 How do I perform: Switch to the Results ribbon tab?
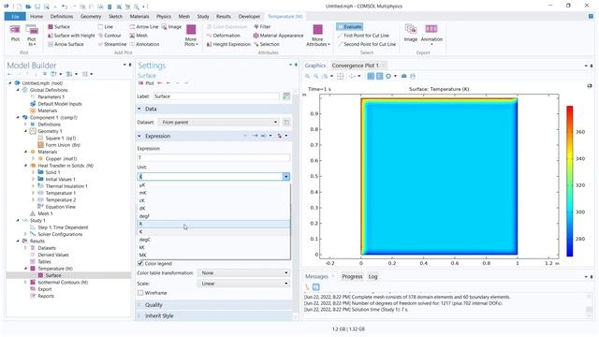pos(224,17)
